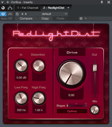This screenshot has width=112, height=127.
Task: Click the Drive 0.00 value field
Action: [x=72, y=95]
